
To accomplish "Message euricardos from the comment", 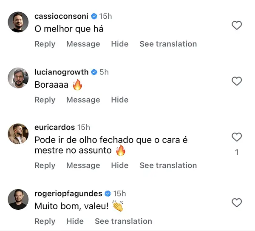I will (83, 165).
